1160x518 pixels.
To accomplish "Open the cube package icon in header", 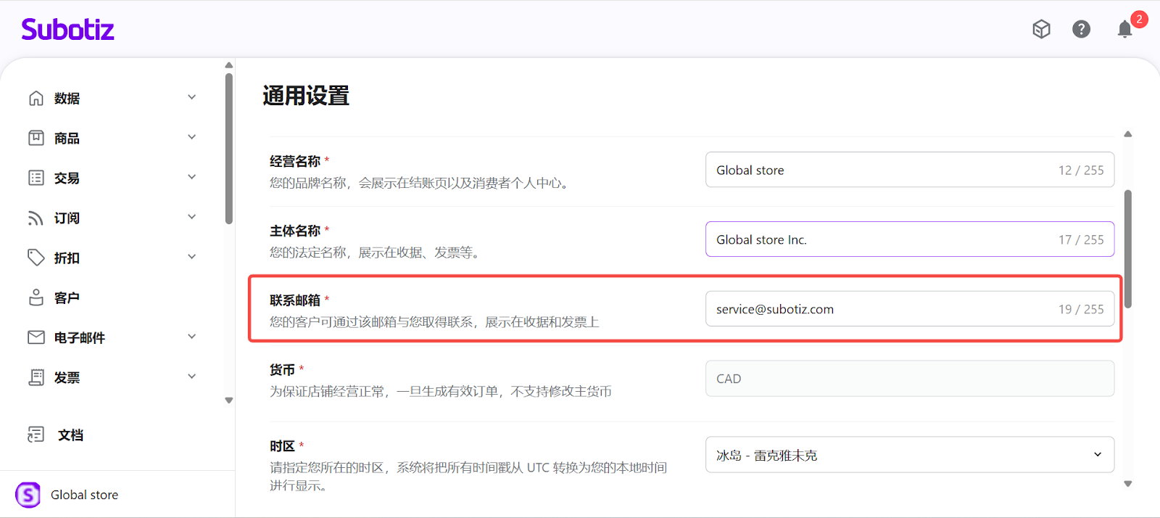I will (1041, 29).
